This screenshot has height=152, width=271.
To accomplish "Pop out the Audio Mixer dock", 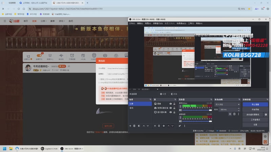I will coord(211,99).
